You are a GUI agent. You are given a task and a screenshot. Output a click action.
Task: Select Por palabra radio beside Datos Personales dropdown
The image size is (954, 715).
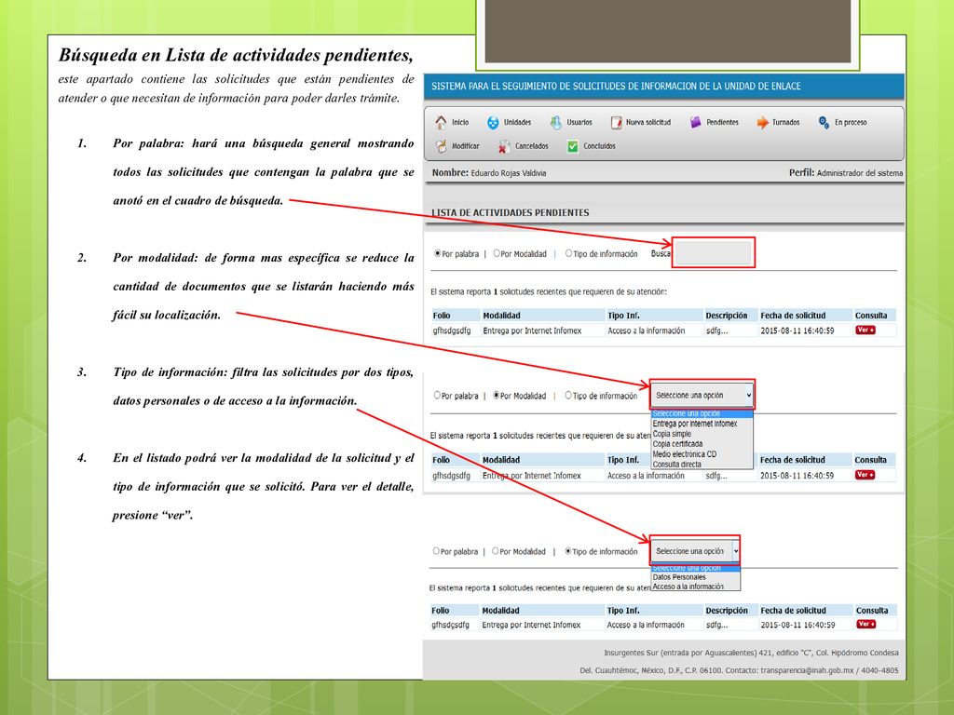tap(436, 551)
